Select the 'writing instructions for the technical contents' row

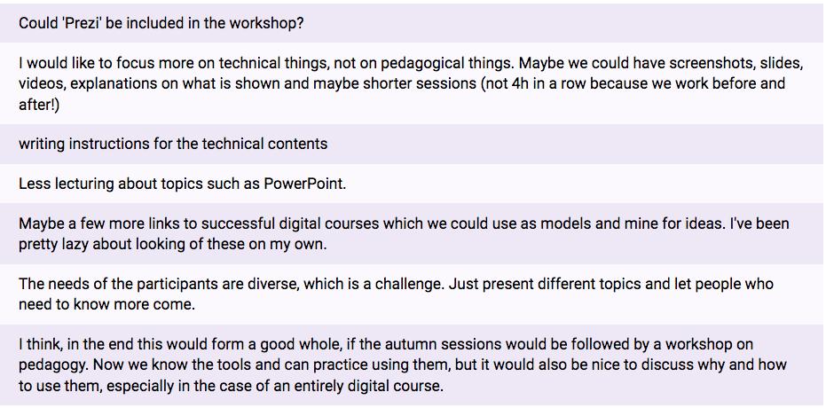(x=413, y=144)
